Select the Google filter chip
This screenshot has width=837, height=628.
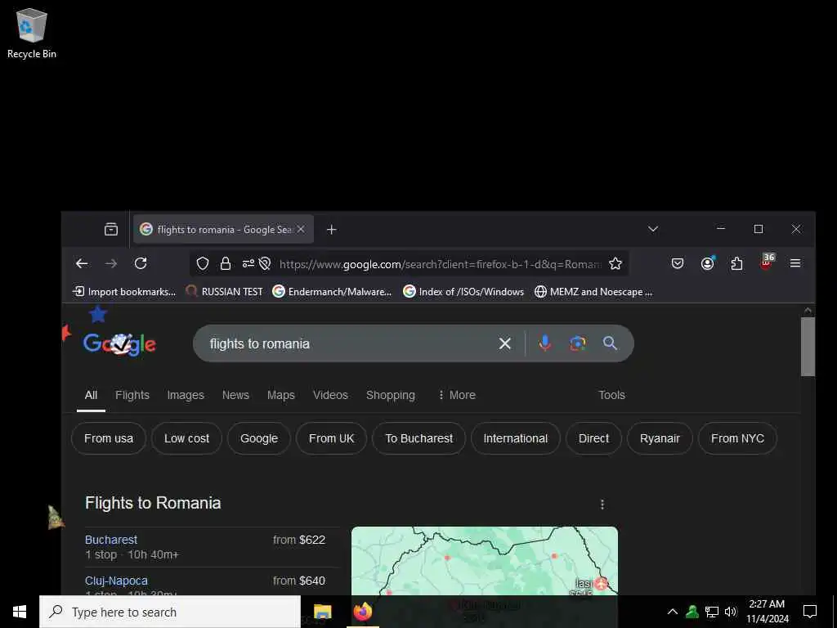[259, 438]
